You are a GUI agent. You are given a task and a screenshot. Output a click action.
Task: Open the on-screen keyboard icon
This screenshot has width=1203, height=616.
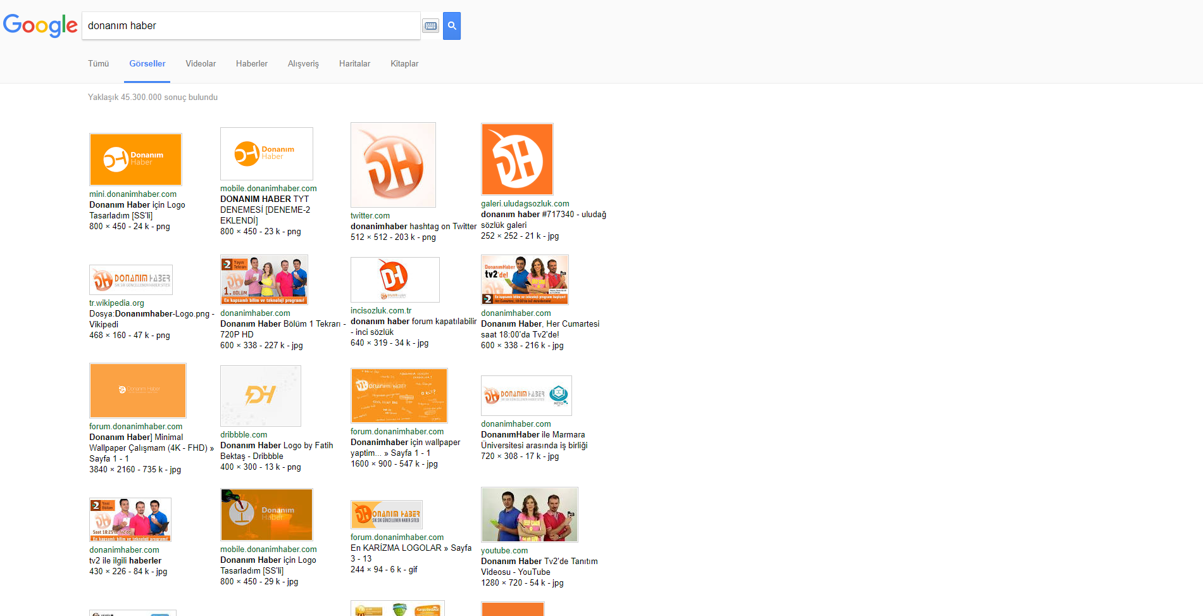point(431,26)
